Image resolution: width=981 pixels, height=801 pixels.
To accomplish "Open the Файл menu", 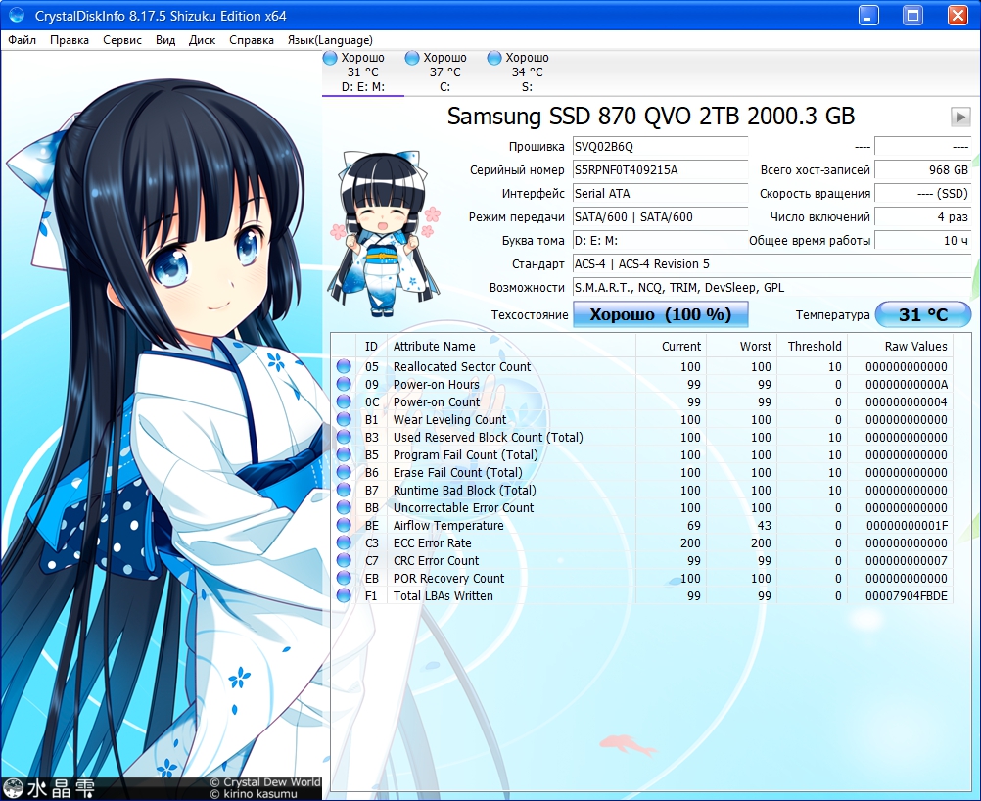I will click(22, 40).
